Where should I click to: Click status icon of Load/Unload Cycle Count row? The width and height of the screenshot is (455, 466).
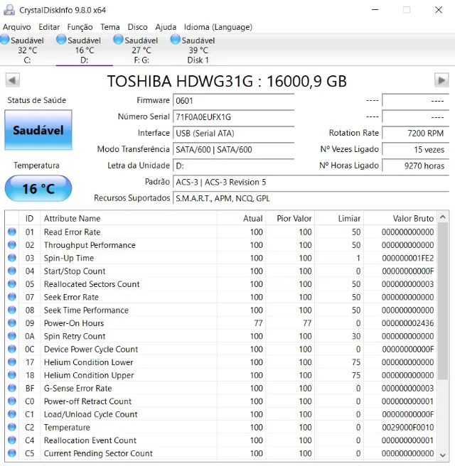[x=12, y=414]
